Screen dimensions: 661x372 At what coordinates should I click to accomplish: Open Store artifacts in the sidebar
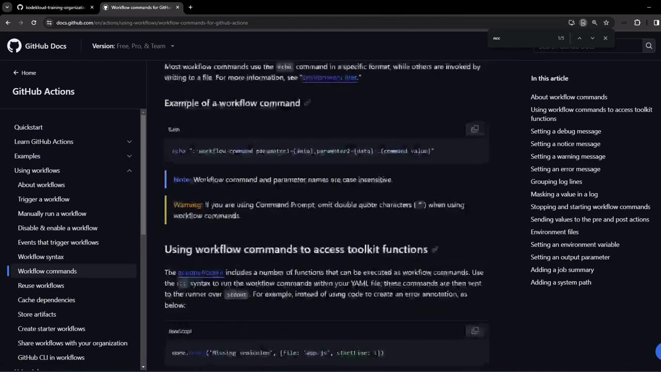(x=37, y=314)
